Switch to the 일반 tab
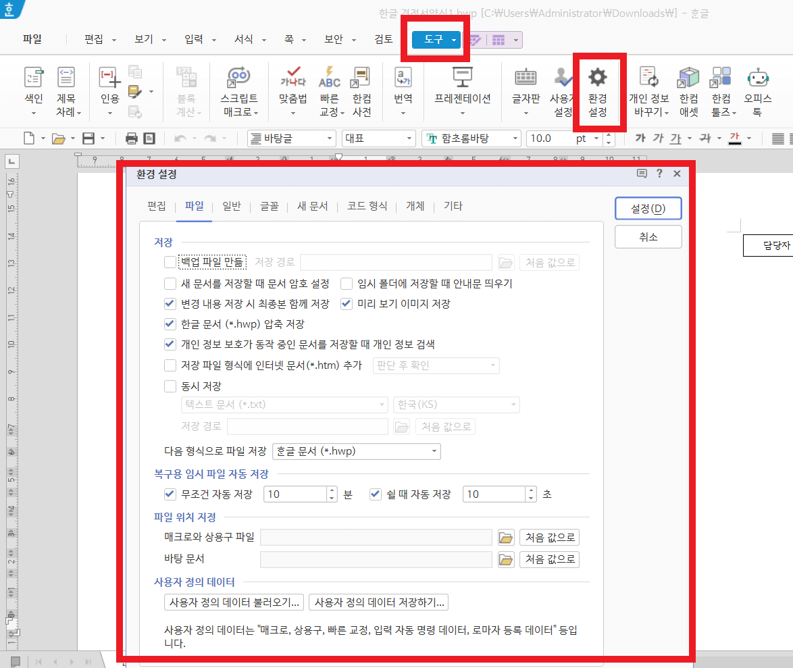 click(x=232, y=206)
